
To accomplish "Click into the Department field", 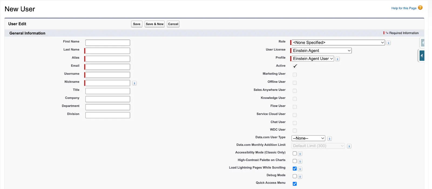I will click(x=108, y=107).
